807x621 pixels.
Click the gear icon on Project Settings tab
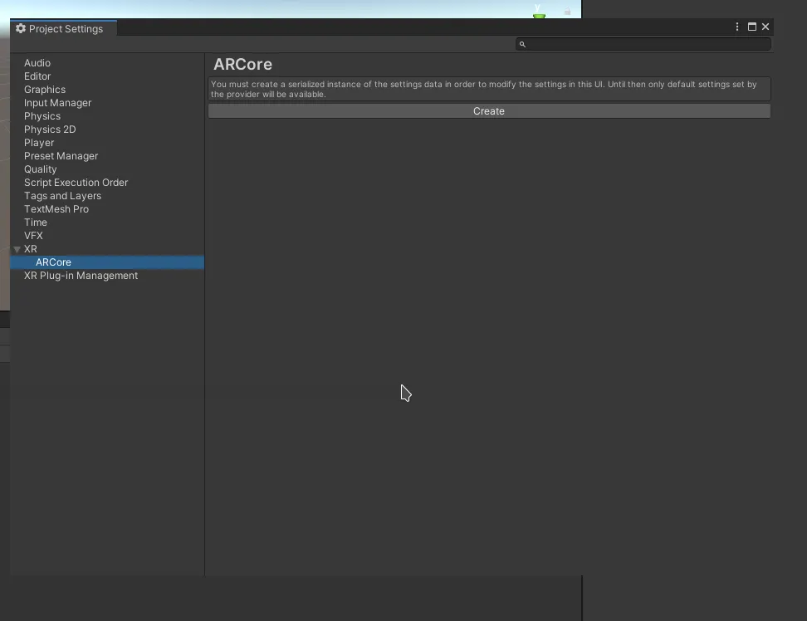coord(21,28)
